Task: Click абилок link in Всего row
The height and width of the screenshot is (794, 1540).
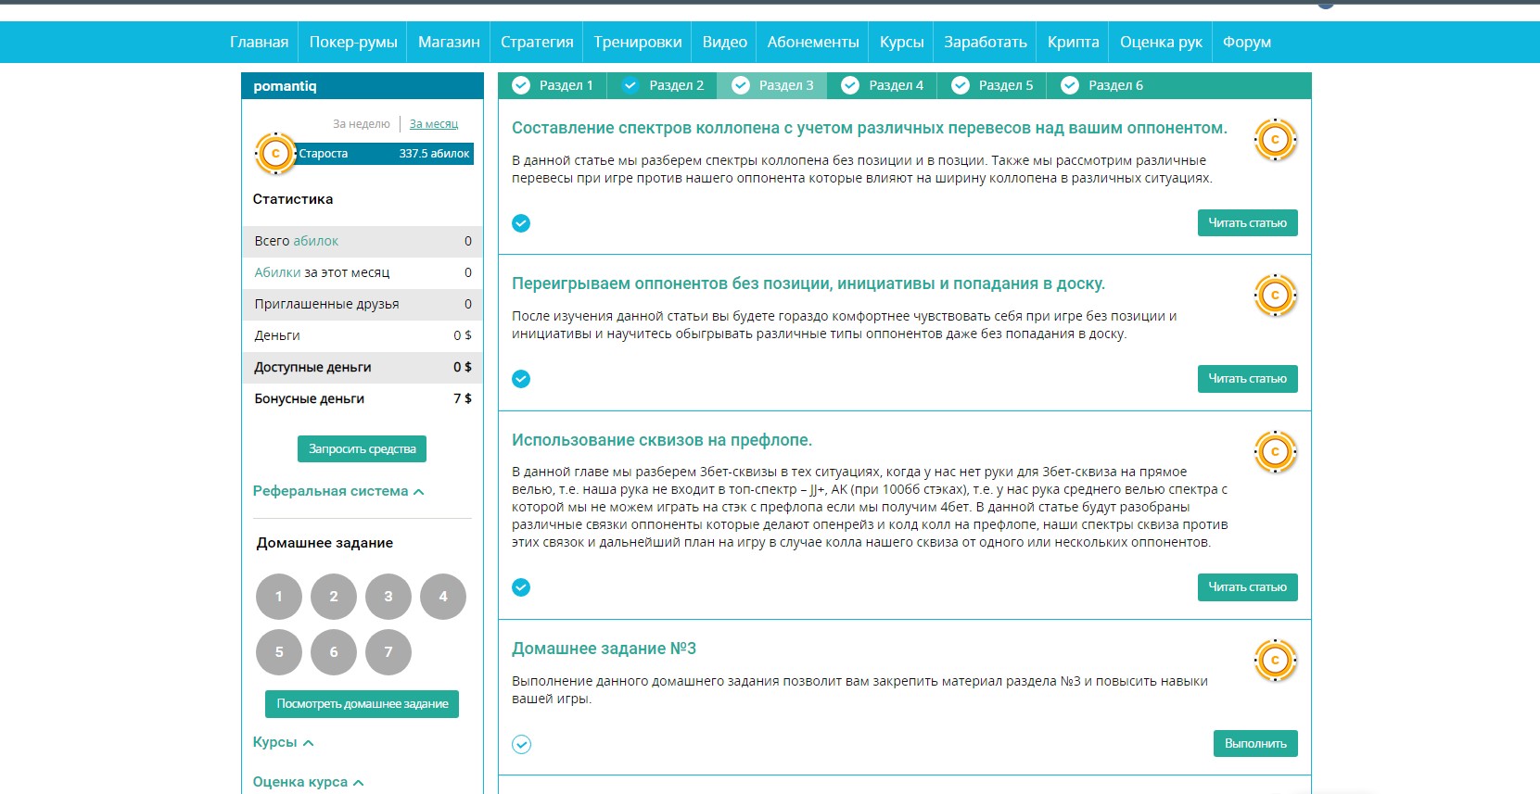Action: [x=316, y=241]
